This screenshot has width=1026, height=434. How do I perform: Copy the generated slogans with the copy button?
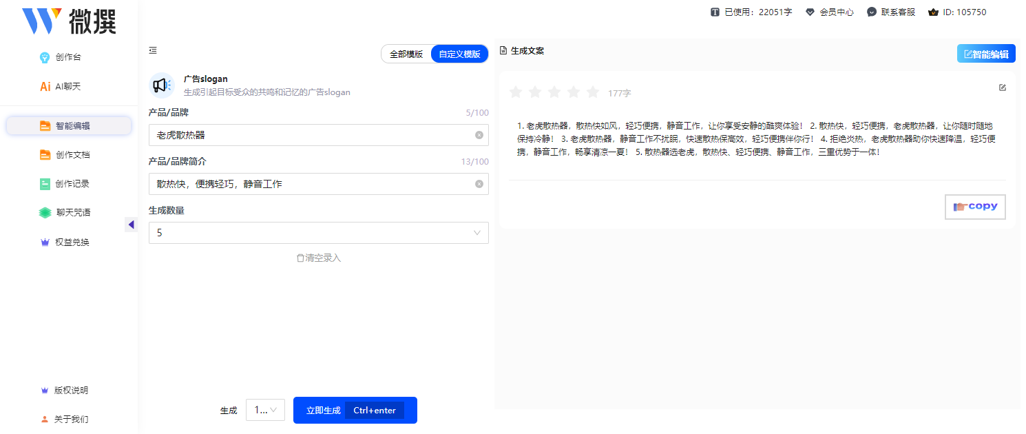975,206
